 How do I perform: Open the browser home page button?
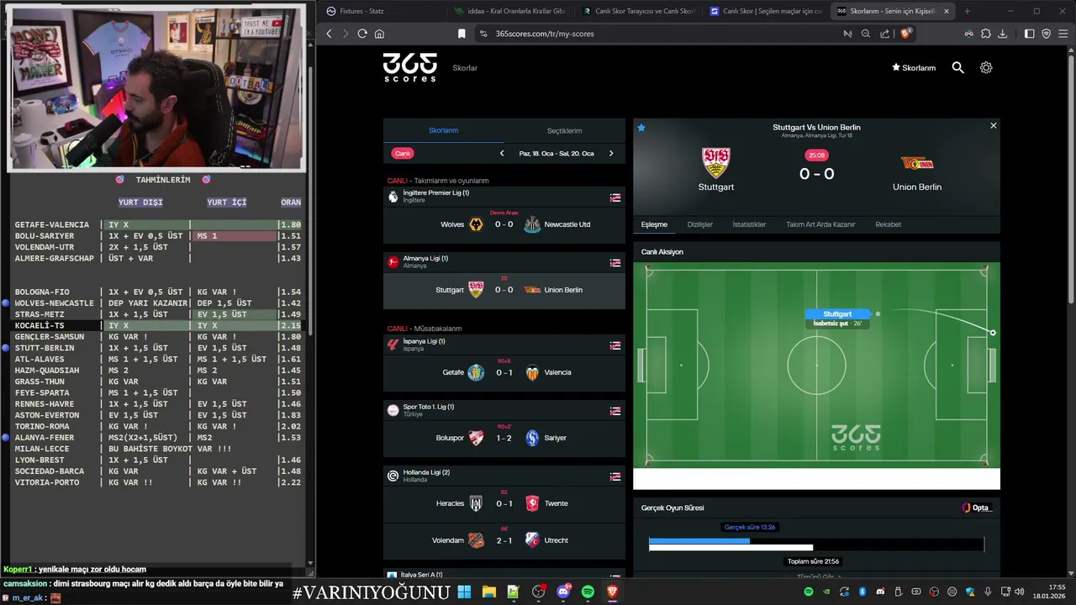(379, 34)
